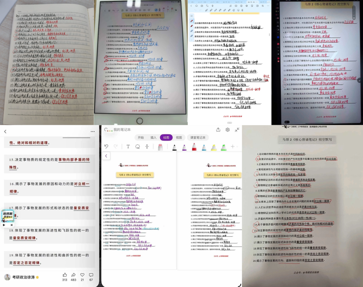Viewport: 363px width, 287px height.
Task: Click the 马原2《核心背诵笔记》挖空默写 title on printed sheet
Action: [307, 140]
